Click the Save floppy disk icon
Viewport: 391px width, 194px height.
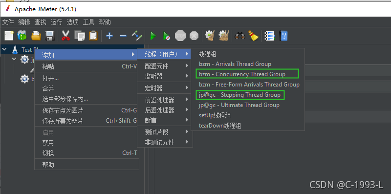50,36
